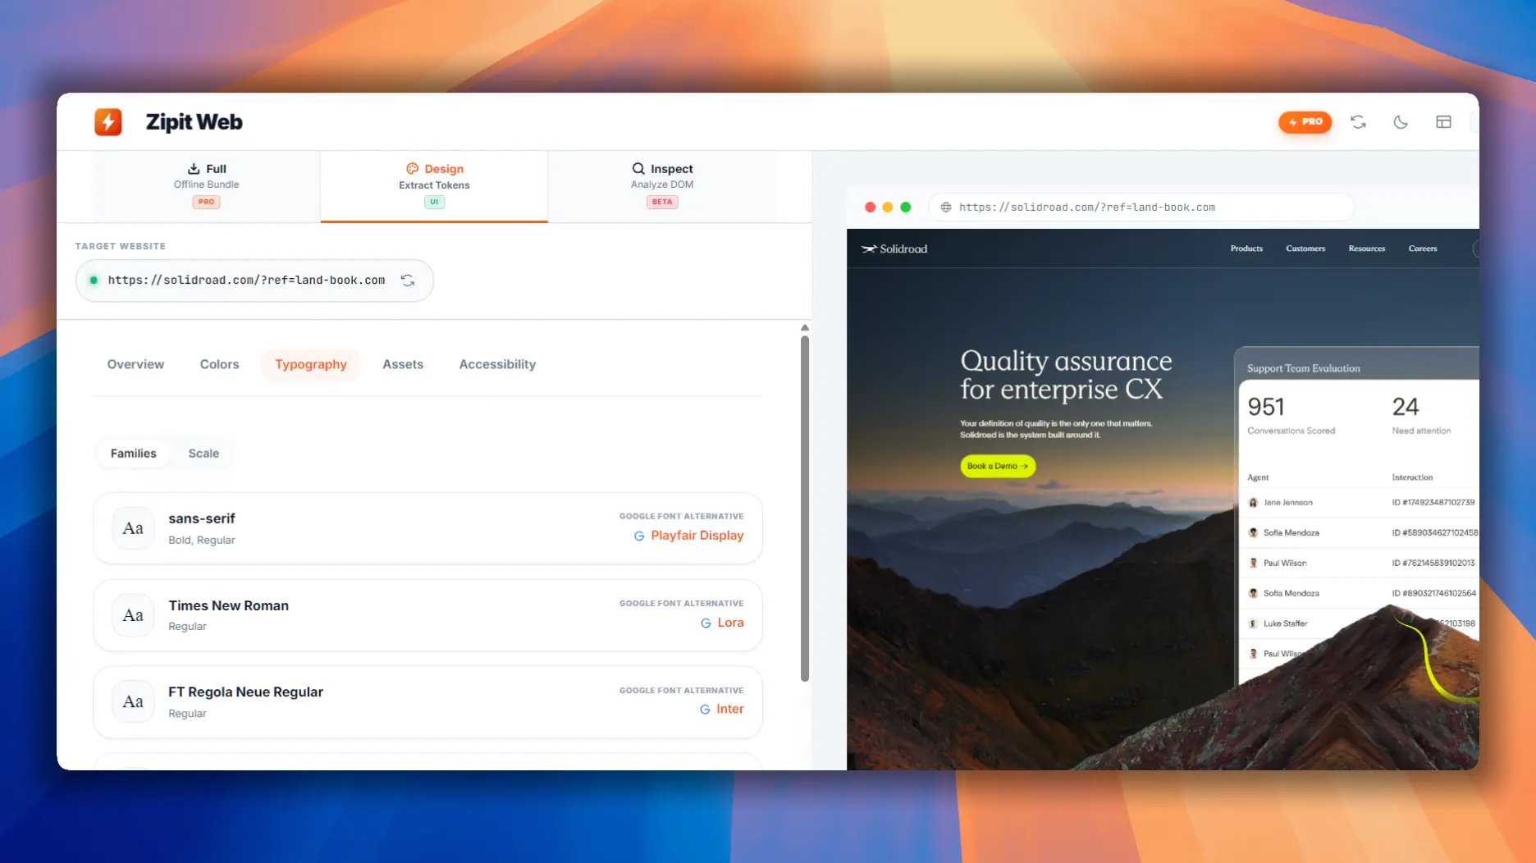This screenshot has width=1536, height=863.
Task: Click the PRO badge under Full tab
Action: point(206,202)
